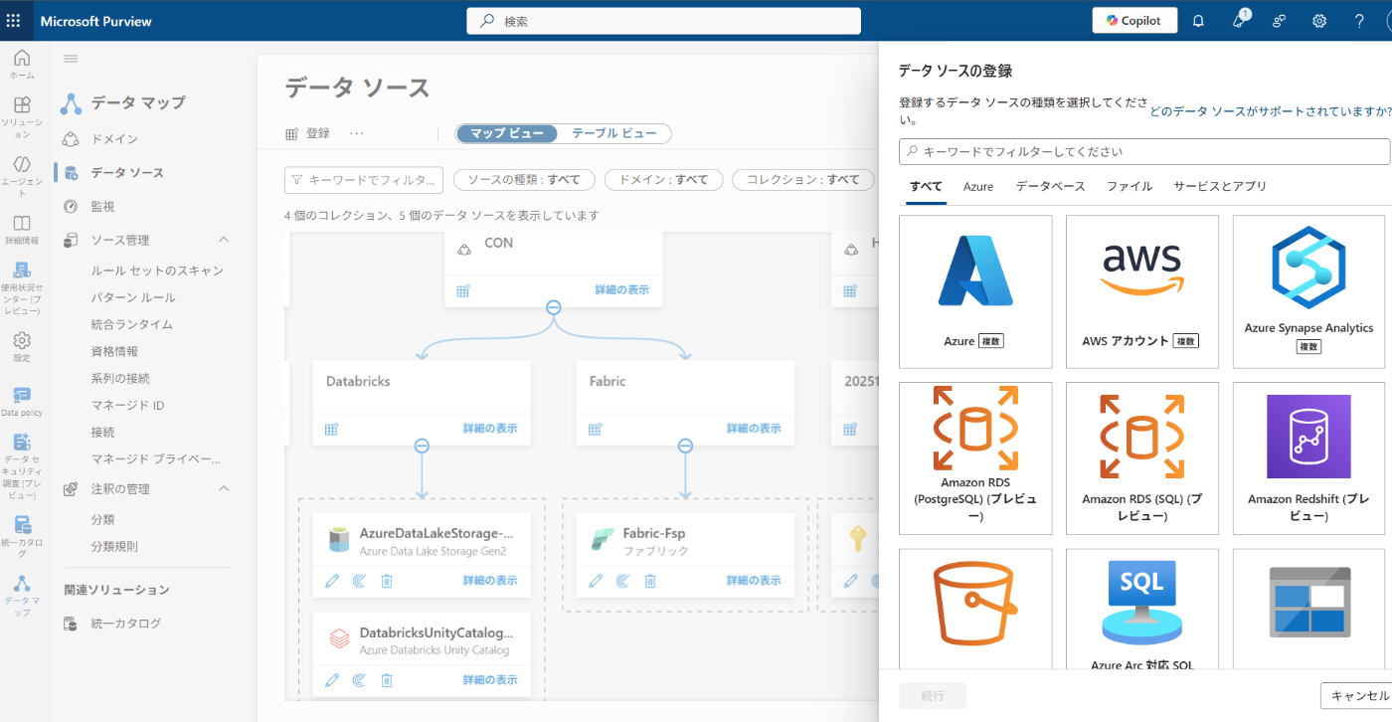Open Solutions icon in left rail

(22, 116)
